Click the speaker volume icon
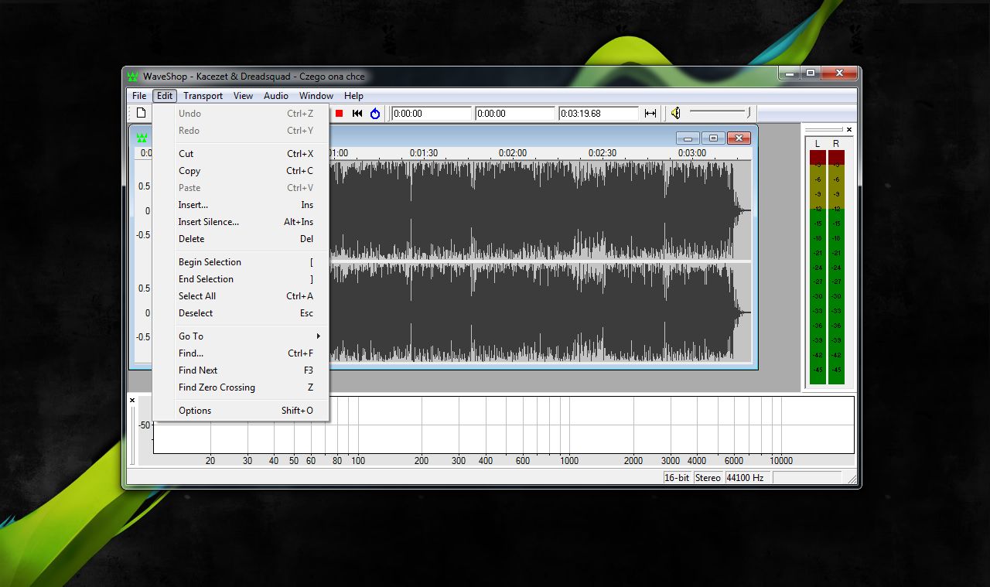Image resolution: width=990 pixels, height=587 pixels. pyautogui.click(x=675, y=113)
